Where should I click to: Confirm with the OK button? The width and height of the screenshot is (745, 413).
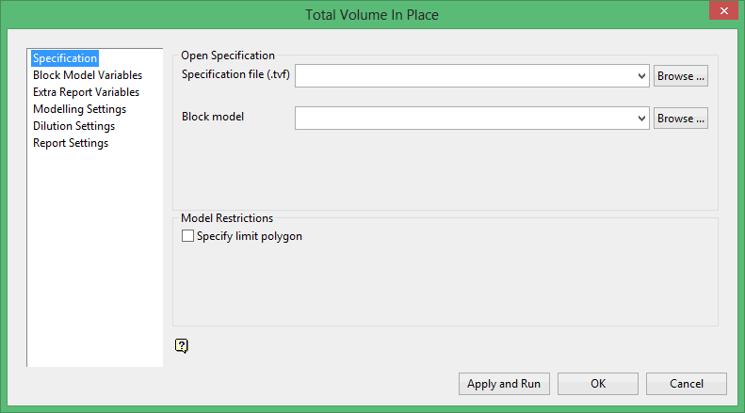click(598, 384)
